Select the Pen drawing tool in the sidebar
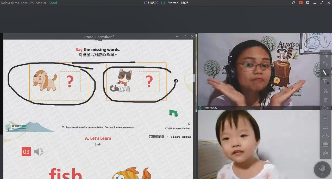Viewport: 332px width, 179px height. pos(325,73)
